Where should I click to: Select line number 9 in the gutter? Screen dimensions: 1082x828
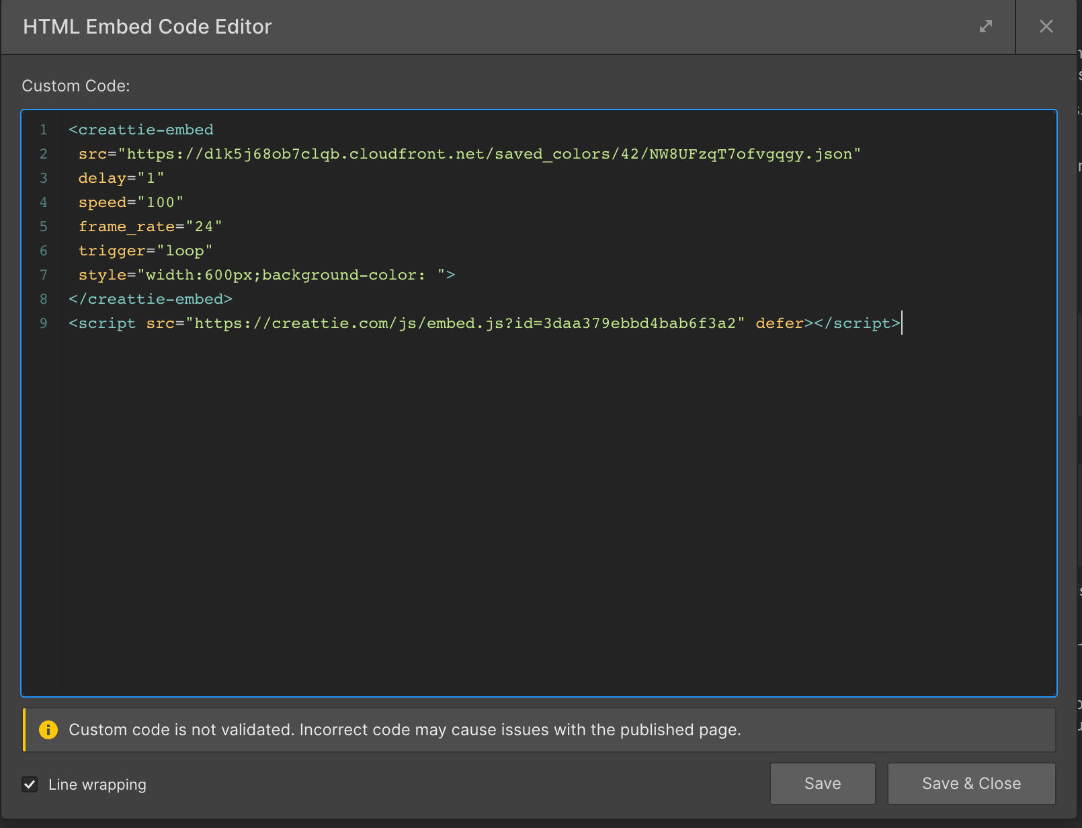(43, 323)
